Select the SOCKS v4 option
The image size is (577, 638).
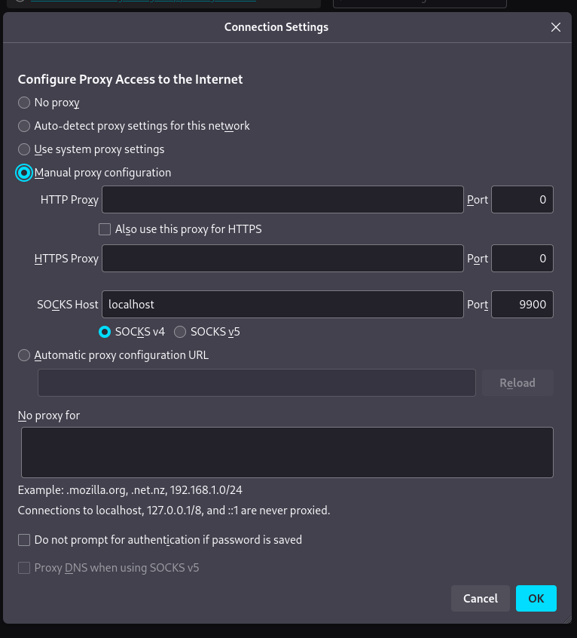coord(105,331)
